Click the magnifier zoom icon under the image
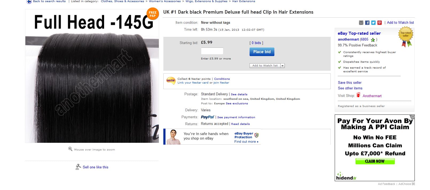Image resolution: width=430 pixels, height=190 pixels. (x=70, y=149)
